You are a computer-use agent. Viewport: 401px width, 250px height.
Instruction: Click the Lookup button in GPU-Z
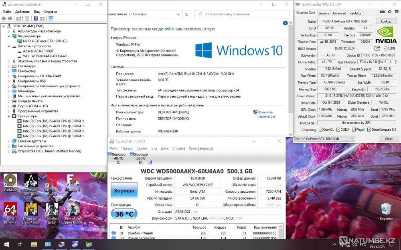(386, 22)
